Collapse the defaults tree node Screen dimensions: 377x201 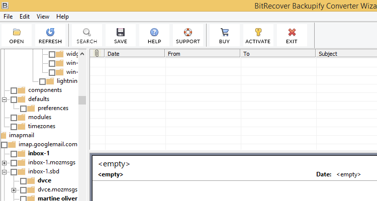4,99
